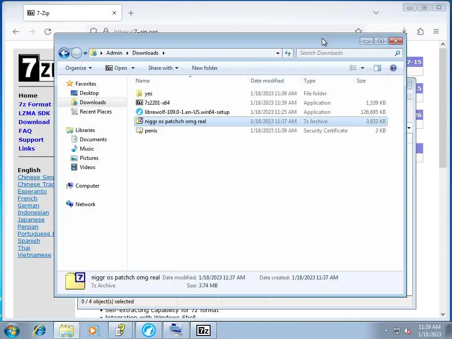Click the browser page vertical scrollbar
The image size is (452, 339).
(x=443, y=108)
